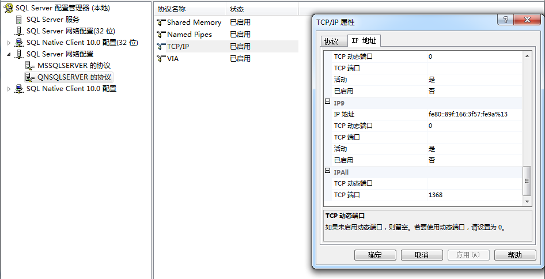Click the SQL Native Client 10.0 配置 icon
This screenshot has height=279, width=545.
click(19, 89)
